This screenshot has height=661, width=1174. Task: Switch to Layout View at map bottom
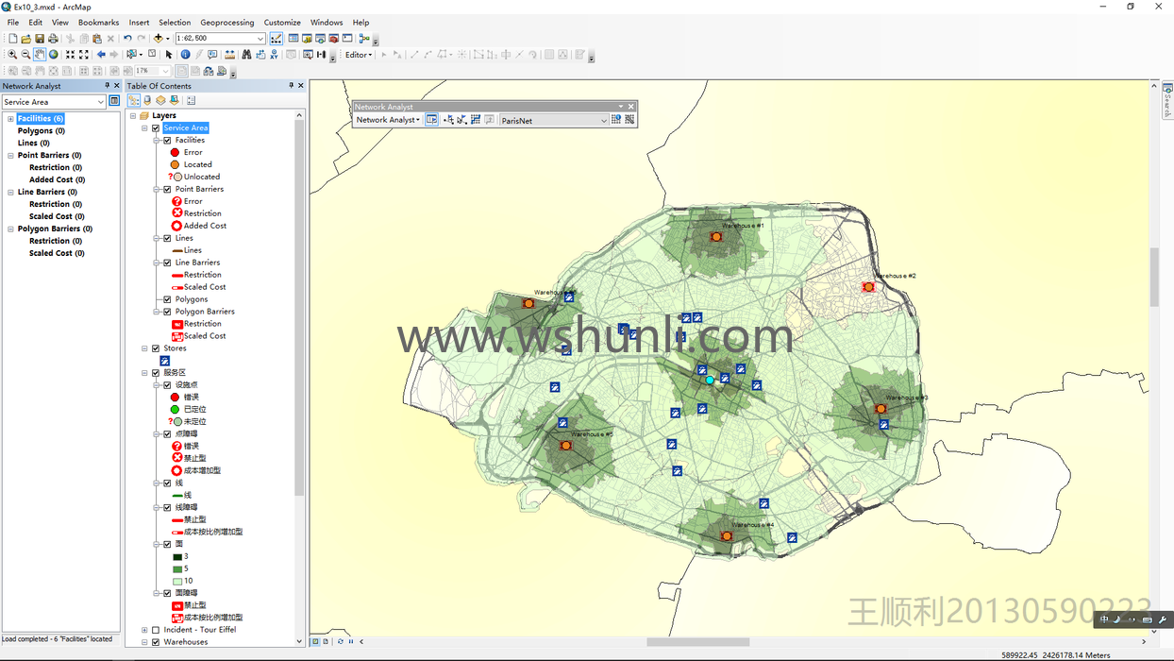326,642
